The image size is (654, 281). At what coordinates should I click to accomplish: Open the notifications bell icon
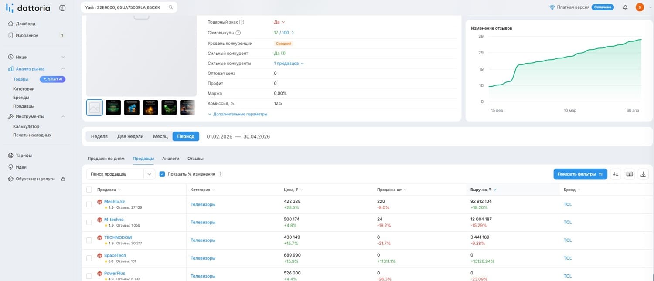(625, 7)
